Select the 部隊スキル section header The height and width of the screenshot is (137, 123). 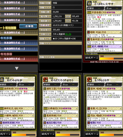[60, 43]
